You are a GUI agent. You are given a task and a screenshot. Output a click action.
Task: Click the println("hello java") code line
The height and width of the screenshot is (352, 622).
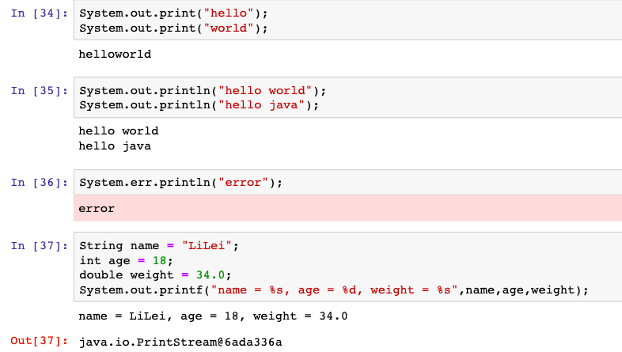pyautogui.click(x=199, y=104)
